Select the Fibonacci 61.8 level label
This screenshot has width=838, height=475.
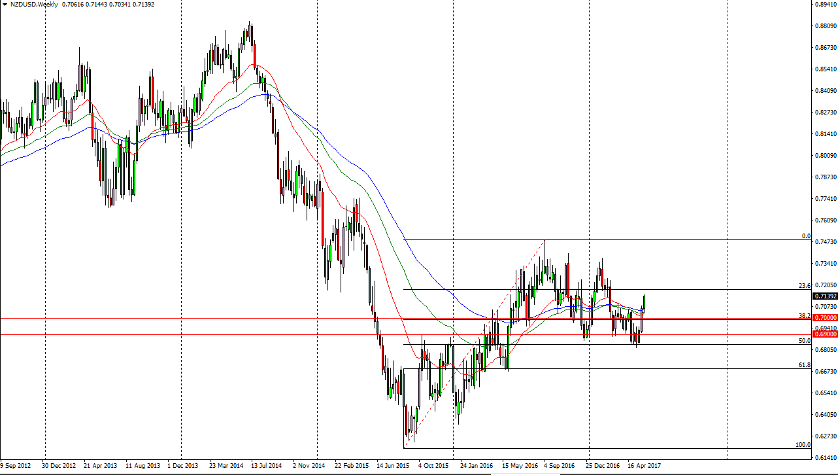[805, 365]
